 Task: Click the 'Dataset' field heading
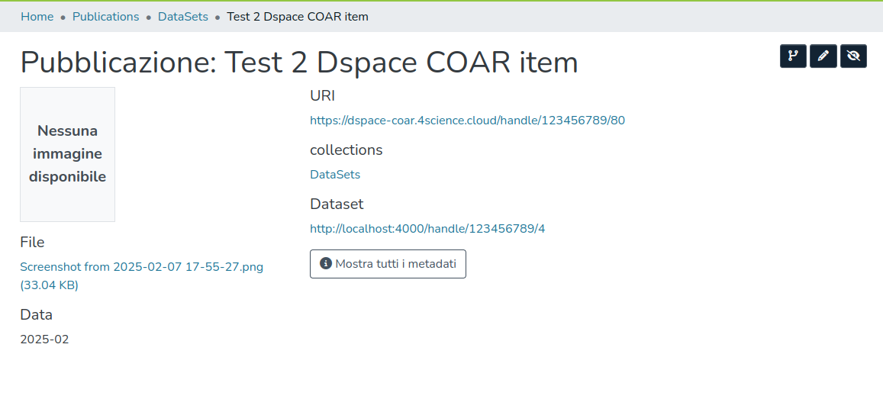[337, 204]
